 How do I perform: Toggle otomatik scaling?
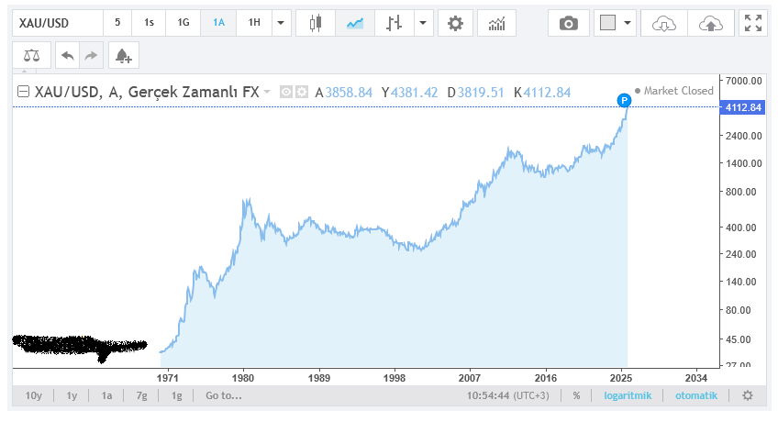tap(696, 395)
